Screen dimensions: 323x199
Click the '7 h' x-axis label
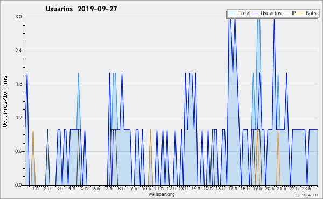(109, 188)
